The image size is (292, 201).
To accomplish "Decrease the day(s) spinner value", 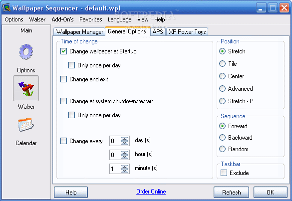I will (x=124, y=143).
